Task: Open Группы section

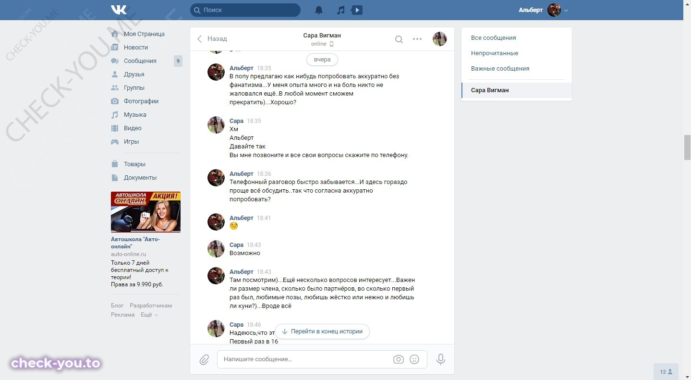Action: click(134, 88)
